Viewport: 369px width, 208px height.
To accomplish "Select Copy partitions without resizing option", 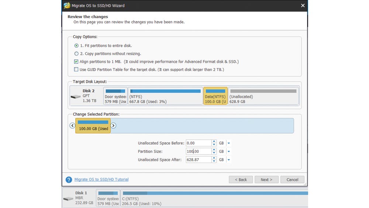I will point(76,54).
